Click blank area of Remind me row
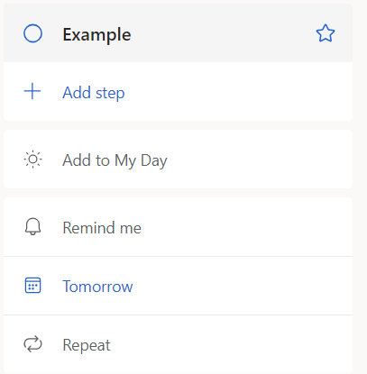The width and height of the screenshot is (367, 374). coord(246,227)
